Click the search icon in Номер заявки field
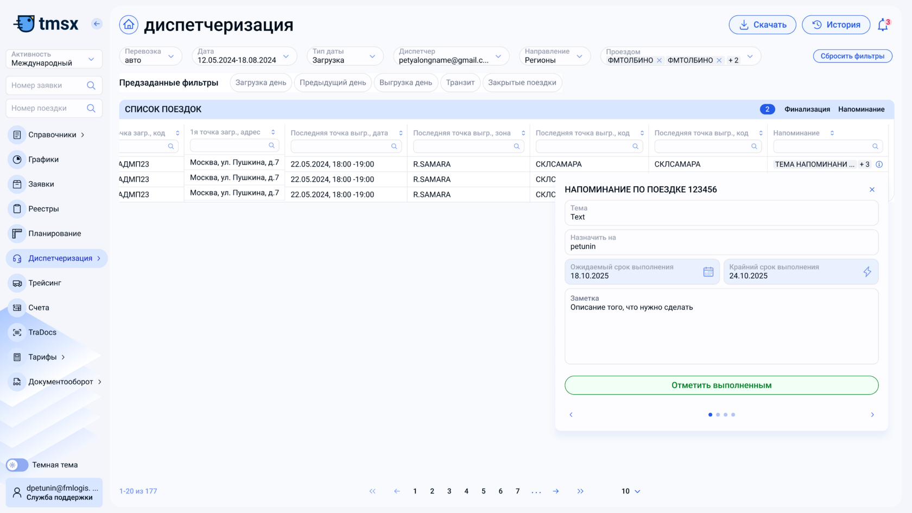The image size is (912, 513). click(x=91, y=85)
